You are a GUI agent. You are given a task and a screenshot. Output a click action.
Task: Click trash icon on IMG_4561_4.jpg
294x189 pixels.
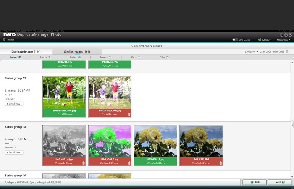click(x=83, y=163)
